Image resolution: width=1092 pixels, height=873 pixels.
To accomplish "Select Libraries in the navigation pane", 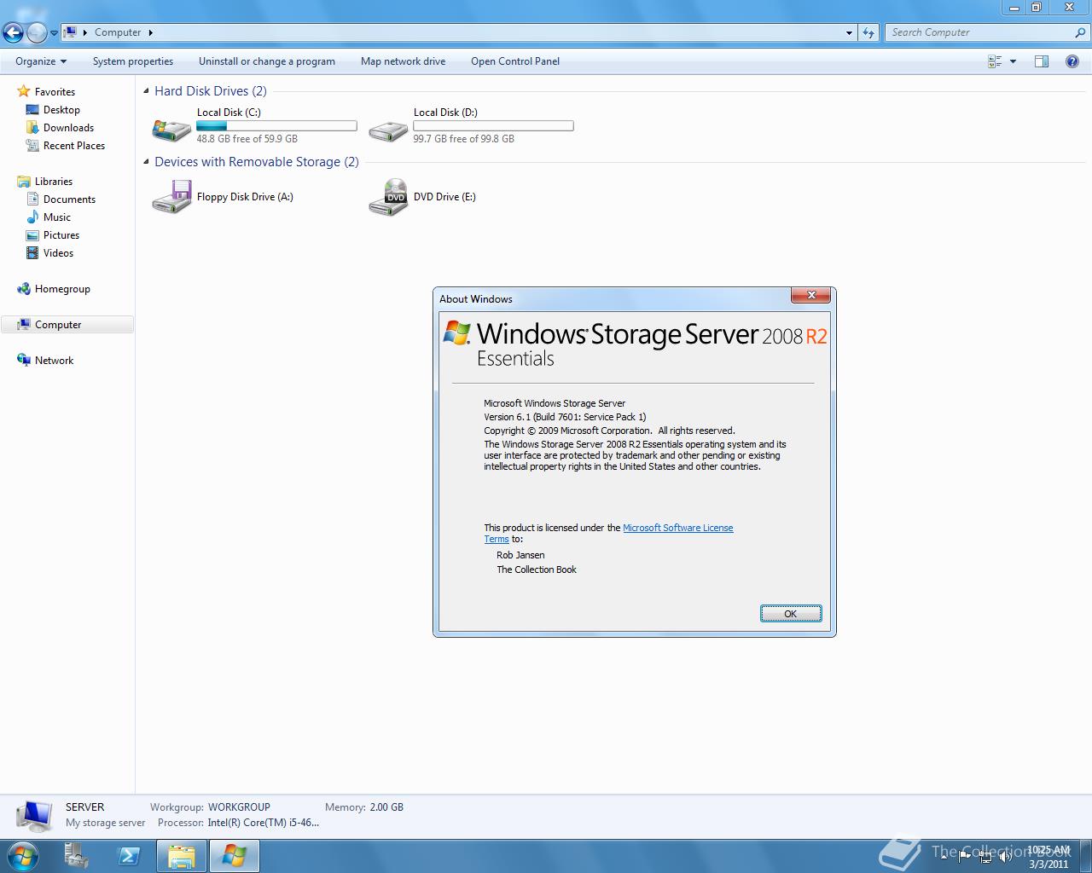I will 54,182.
